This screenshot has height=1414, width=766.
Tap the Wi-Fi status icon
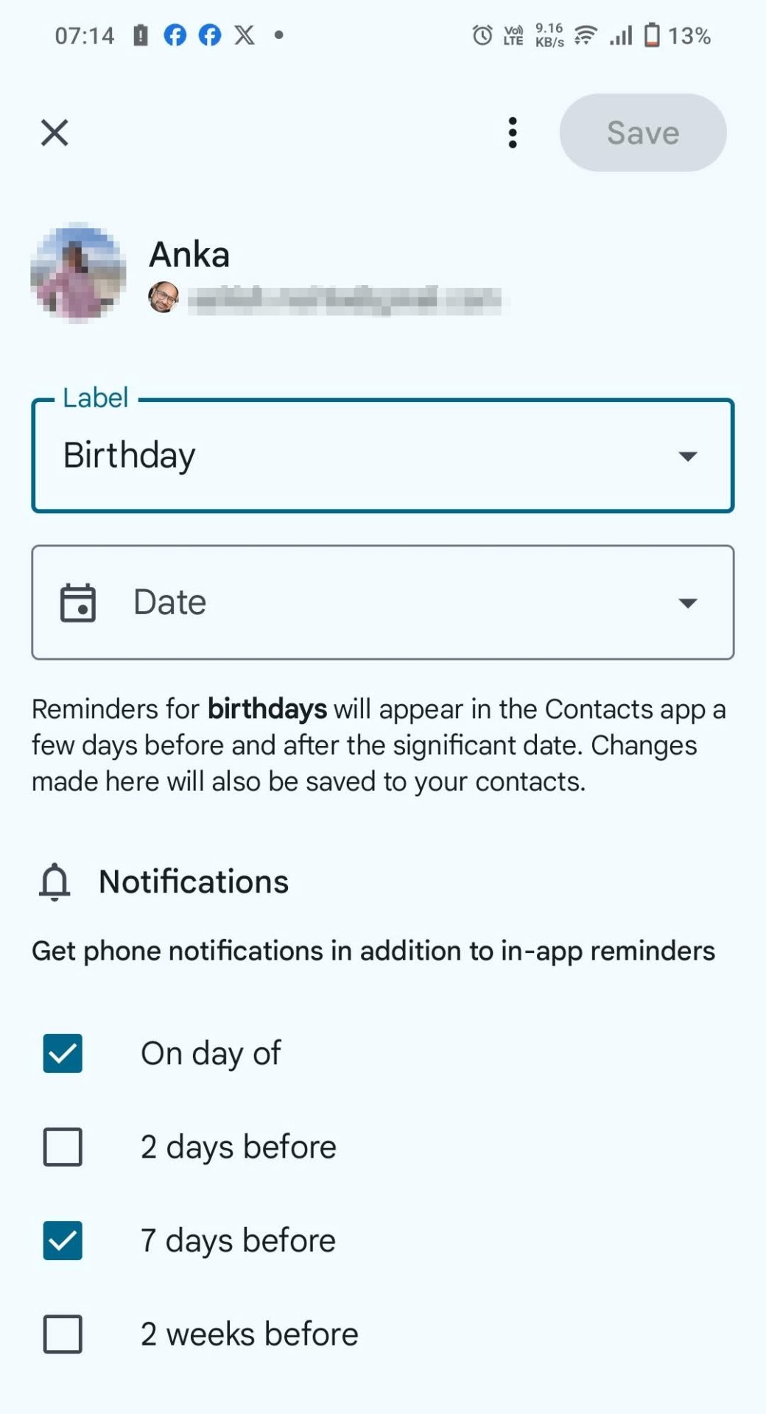(586, 35)
